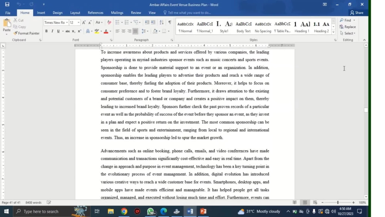
Task: Switch to the Layout tab
Action: coord(75,13)
